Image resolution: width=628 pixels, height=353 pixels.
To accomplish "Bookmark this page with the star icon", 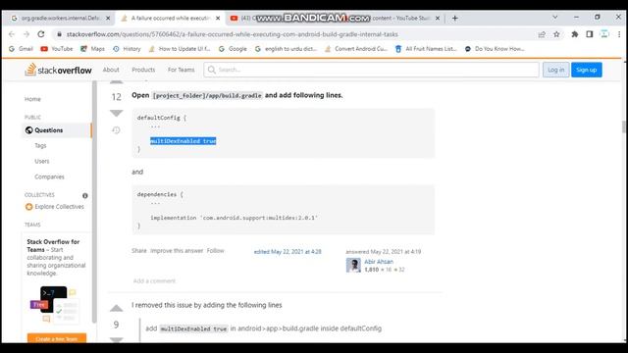I will (556, 34).
